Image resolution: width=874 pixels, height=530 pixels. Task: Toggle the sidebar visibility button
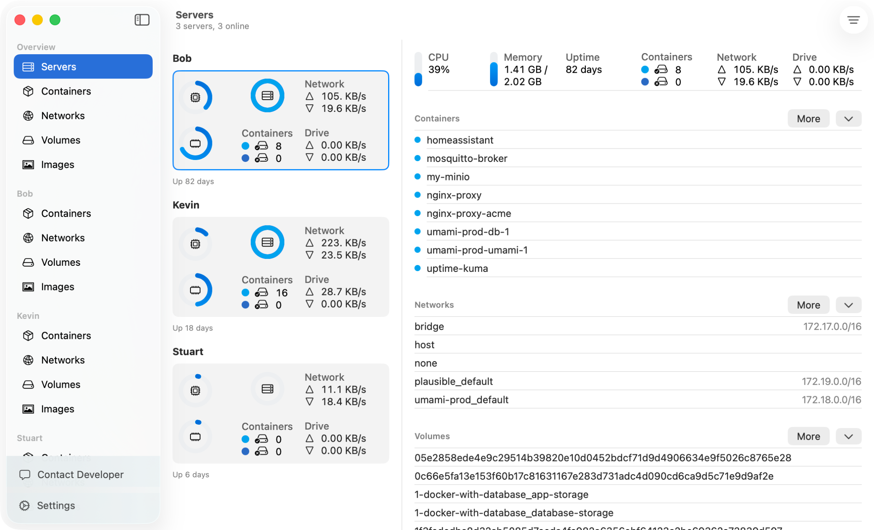[142, 20]
